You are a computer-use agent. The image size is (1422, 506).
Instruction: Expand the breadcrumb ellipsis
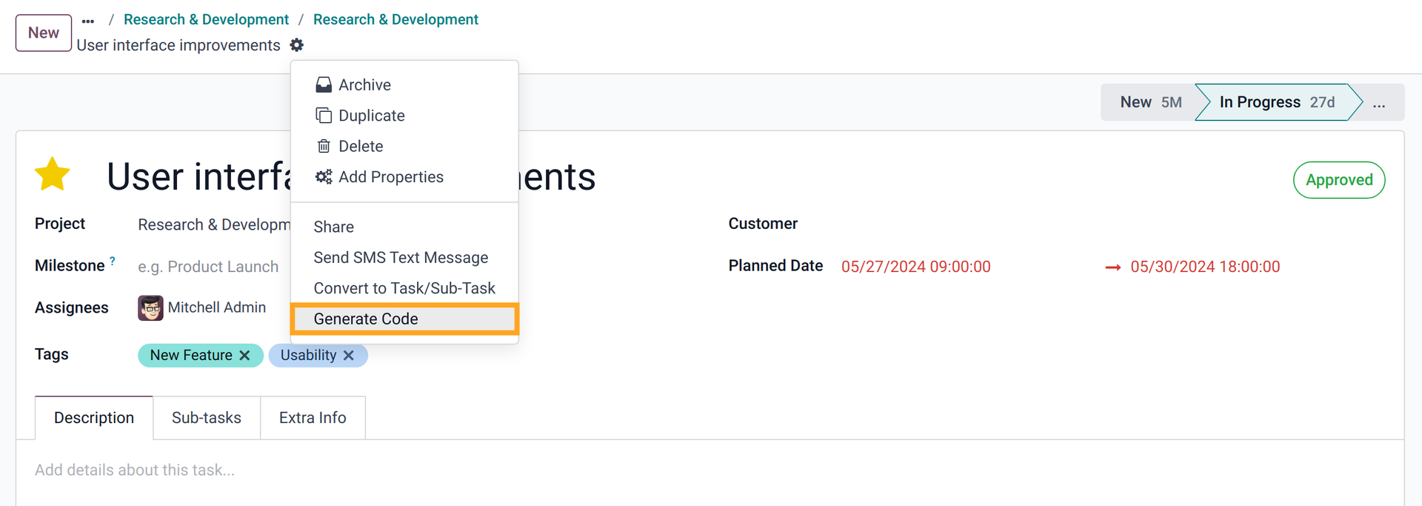(x=88, y=21)
